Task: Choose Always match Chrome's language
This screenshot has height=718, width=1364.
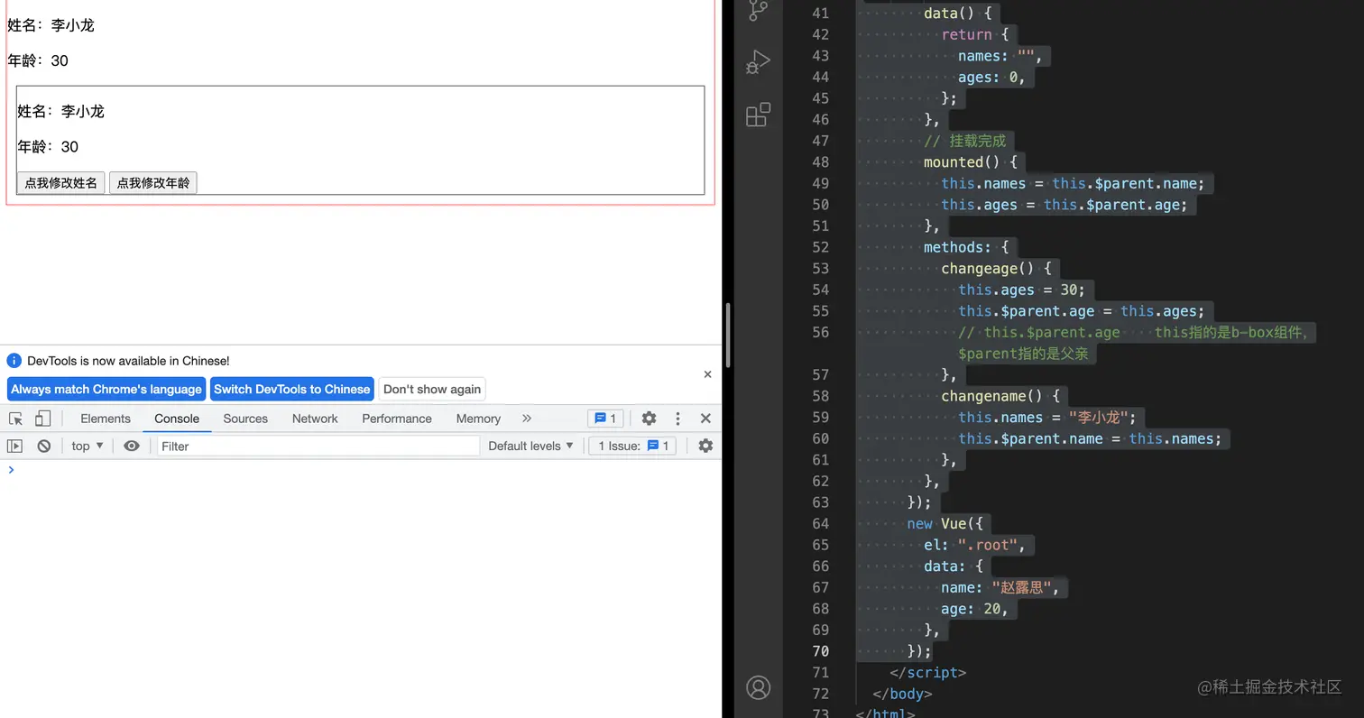Action: click(106, 389)
